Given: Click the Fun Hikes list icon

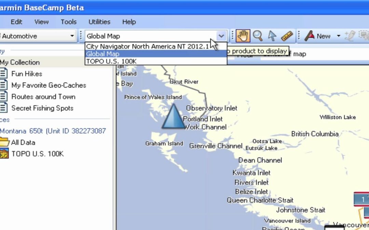Looking at the screenshot, I should (x=3, y=74).
